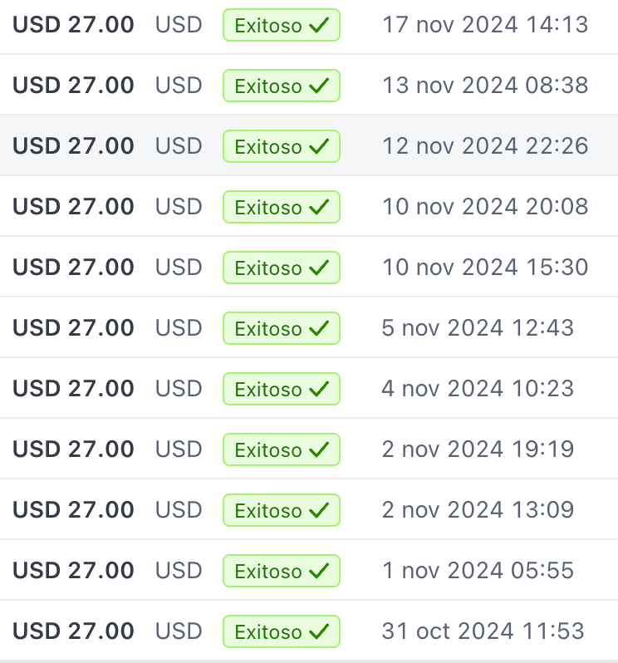Click the date 4 nov 2024 10:23
Viewport: 618px width, 663px height.
pyautogui.click(x=478, y=389)
